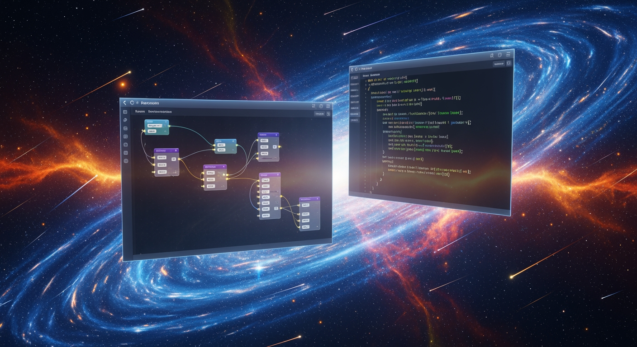This screenshot has width=637, height=347.
Task: Click the fullscreen icon in the node editor title bar
Action: tap(314, 106)
